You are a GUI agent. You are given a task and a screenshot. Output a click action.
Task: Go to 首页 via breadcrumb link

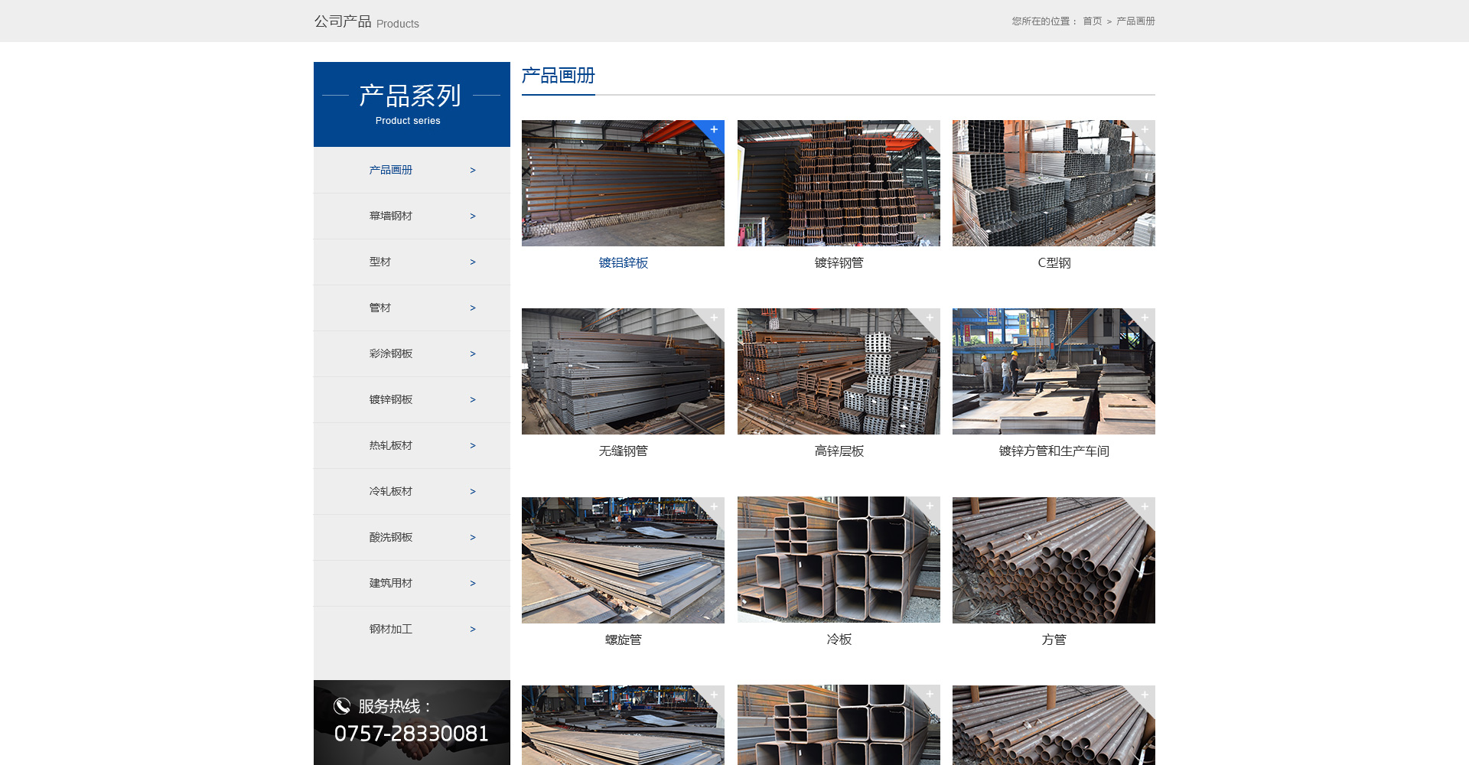[1092, 21]
